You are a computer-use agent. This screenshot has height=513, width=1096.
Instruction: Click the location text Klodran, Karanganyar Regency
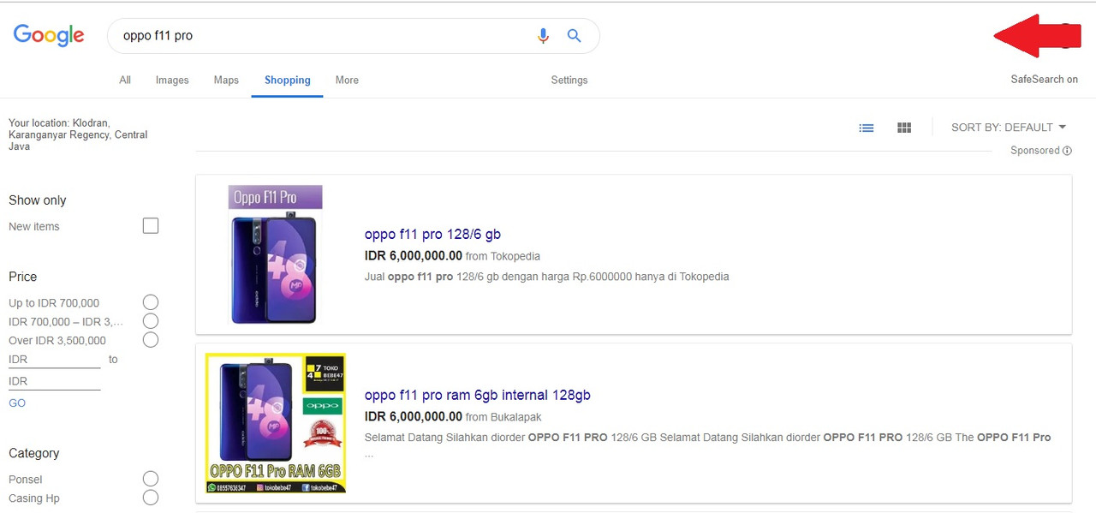(x=78, y=134)
